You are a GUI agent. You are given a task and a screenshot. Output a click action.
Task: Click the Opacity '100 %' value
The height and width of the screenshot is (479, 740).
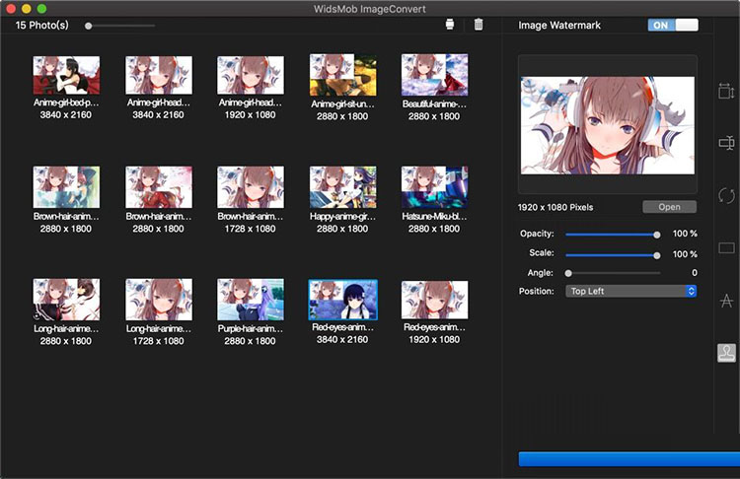(685, 234)
